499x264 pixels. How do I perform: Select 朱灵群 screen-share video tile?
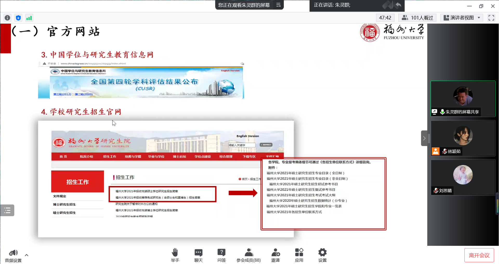point(463,99)
